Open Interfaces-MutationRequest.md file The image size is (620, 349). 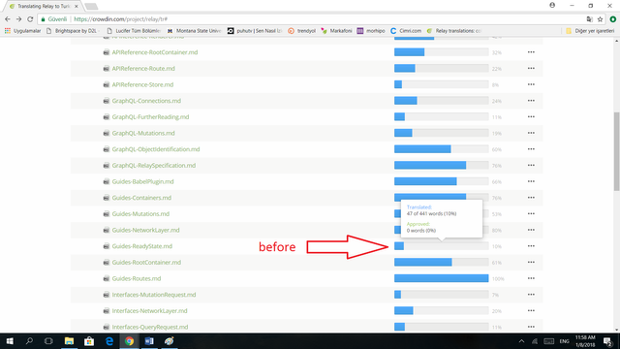tap(154, 295)
